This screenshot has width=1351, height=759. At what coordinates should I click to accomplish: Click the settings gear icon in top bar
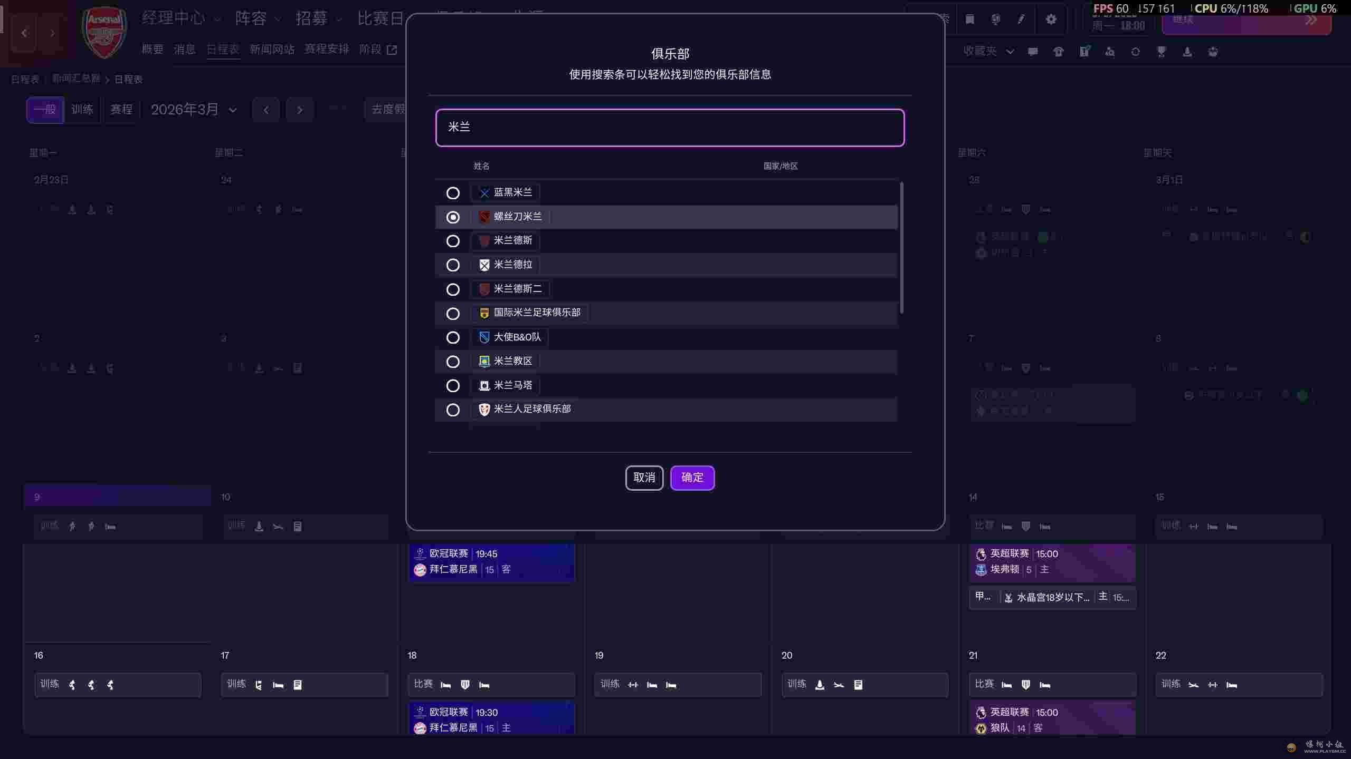[1051, 20]
